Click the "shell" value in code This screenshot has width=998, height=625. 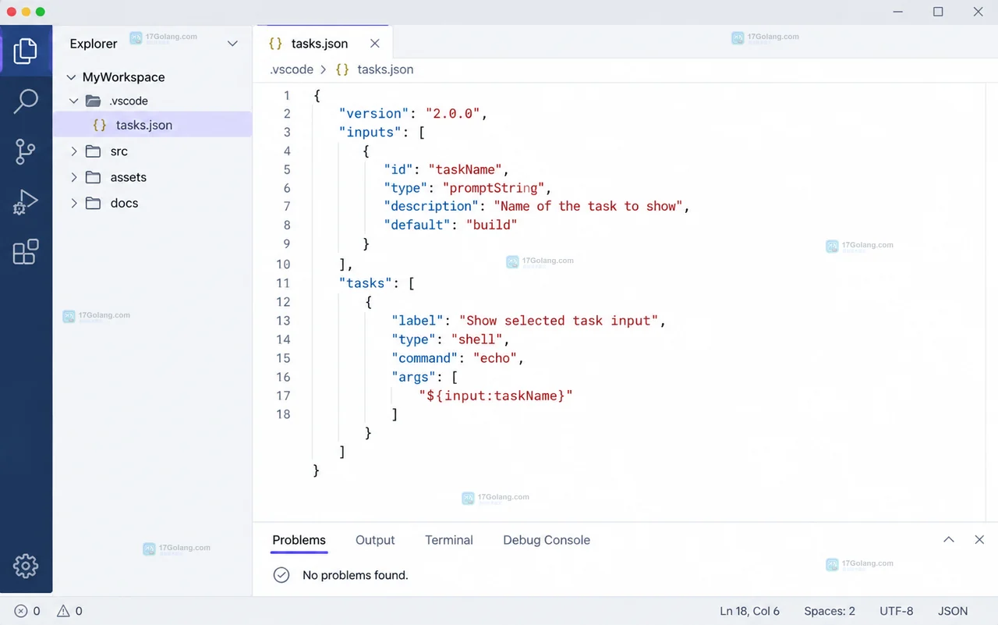[477, 339]
